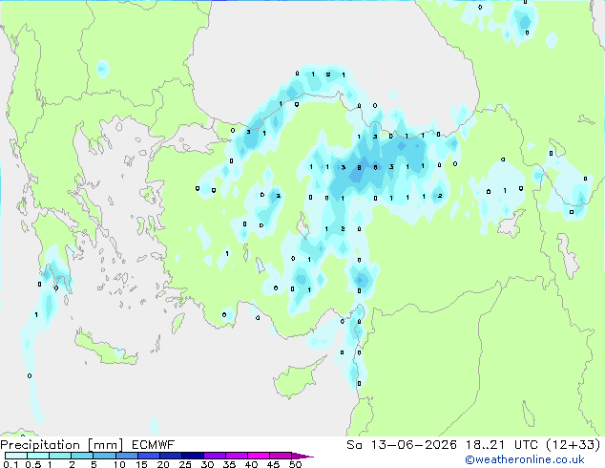The height and width of the screenshot is (468, 605).
Task: Click the '40' legend scale label
Action: click(x=251, y=464)
